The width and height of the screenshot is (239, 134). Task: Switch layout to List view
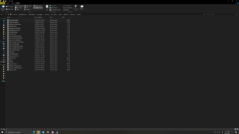(26, 8)
